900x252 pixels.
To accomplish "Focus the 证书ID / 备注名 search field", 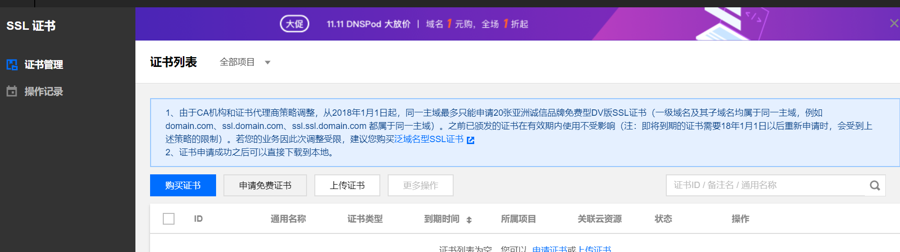I will (x=766, y=185).
